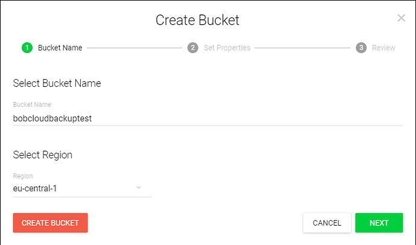416x245 pixels.
Task: Click the line between steps 2 and 3
Action: [x=303, y=48]
